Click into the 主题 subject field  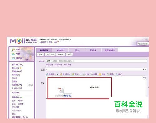coord(96,69)
